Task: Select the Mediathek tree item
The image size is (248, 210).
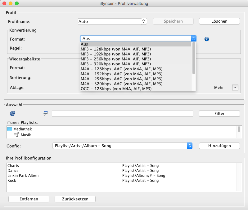Action: [x=23, y=129]
